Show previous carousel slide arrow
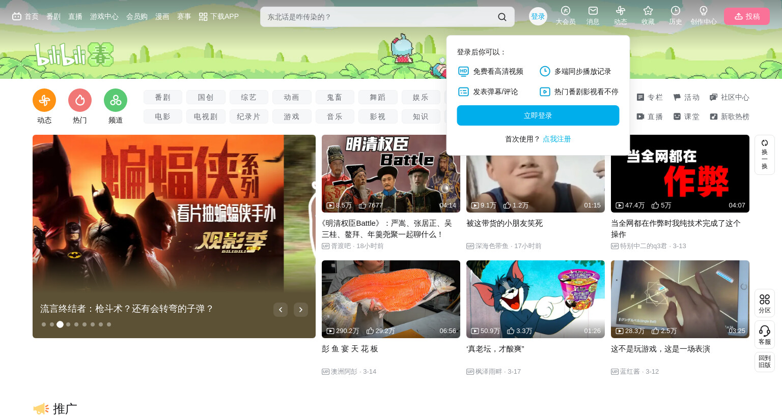The width and height of the screenshot is (782, 419). pos(281,310)
